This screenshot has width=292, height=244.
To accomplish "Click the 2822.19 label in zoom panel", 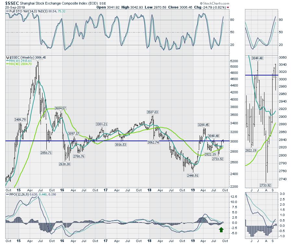I will click(251, 150).
